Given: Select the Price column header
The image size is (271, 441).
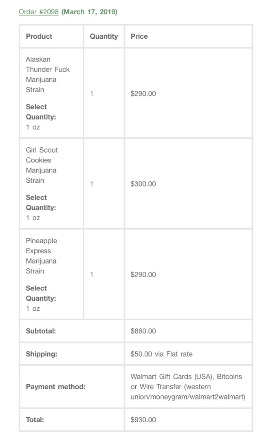Looking at the screenshot, I should [139, 36].
